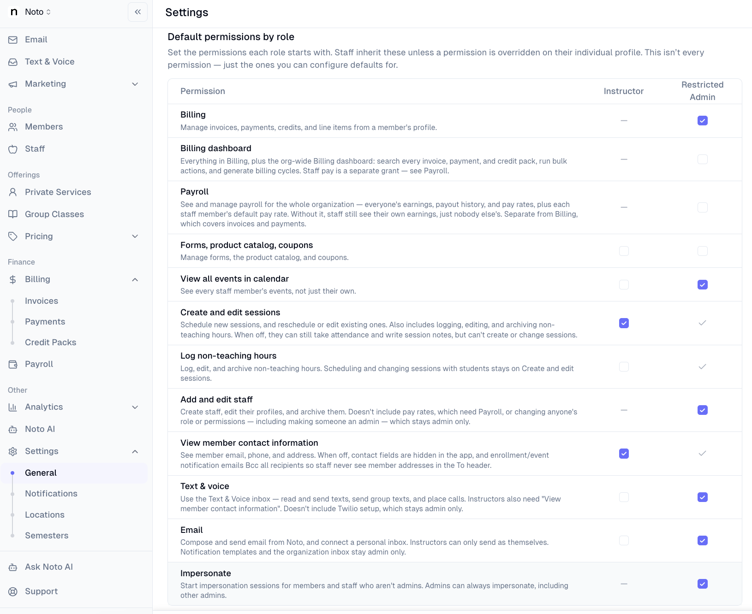This screenshot has height=614, width=752.
Task: Select the General settings item
Action: click(74, 473)
